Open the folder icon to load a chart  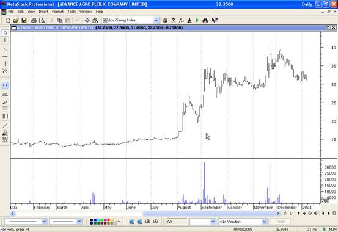pyautogui.click(x=16, y=20)
